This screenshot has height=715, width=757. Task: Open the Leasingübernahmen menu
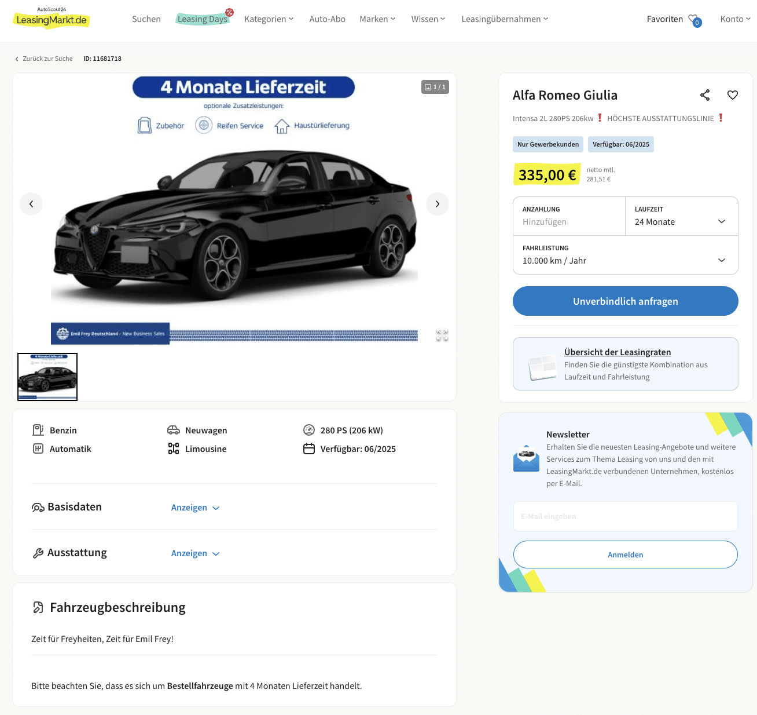(505, 19)
